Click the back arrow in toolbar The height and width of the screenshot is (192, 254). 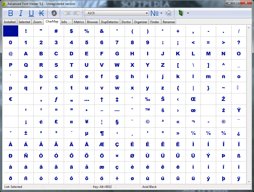pyautogui.click(x=67, y=13)
